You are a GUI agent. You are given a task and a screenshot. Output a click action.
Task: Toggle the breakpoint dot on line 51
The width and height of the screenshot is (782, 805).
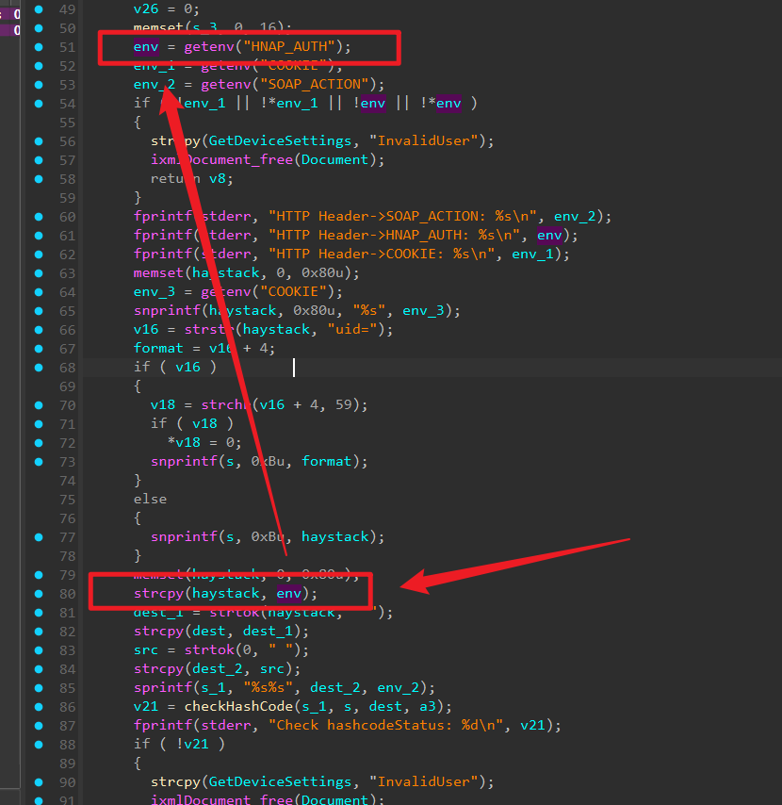(39, 47)
